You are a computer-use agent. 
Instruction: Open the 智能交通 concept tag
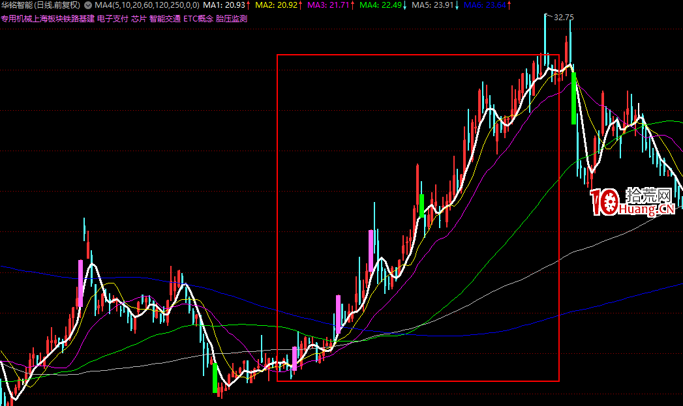point(165,19)
